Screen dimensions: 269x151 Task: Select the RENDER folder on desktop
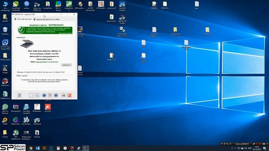(154, 5)
